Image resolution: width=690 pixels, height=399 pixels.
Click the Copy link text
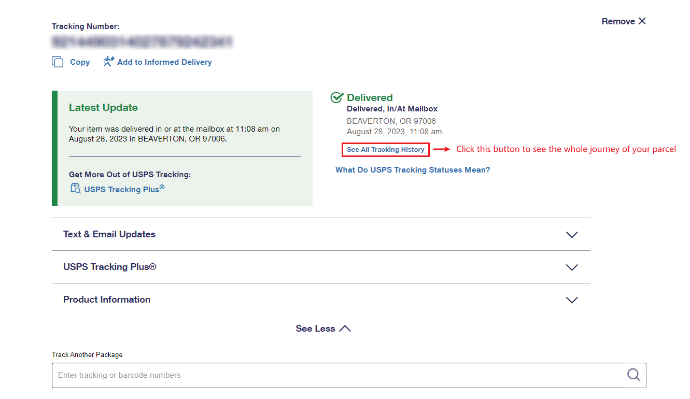click(x=80, y=62)
